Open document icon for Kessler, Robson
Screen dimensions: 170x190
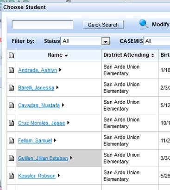pos(12,176)
